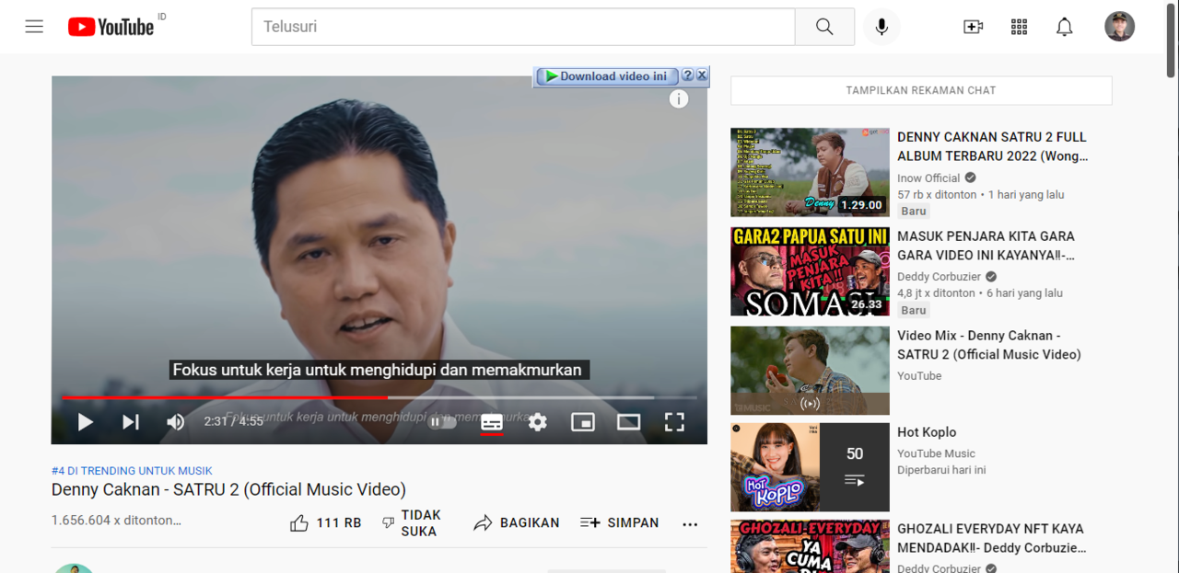Open Hot Koplo playlist title

pyautogui.click(x=927, y=432)
